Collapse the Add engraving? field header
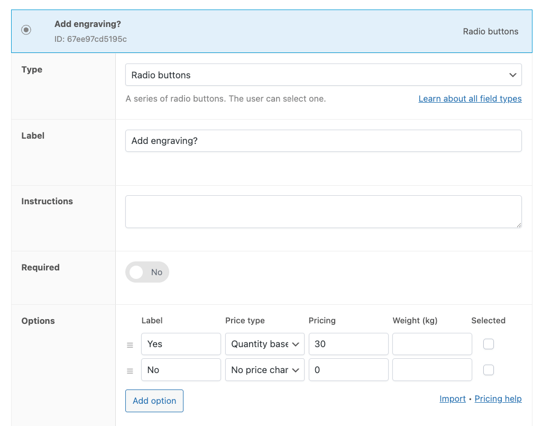Viewport: 542px width, 426px height. (x=272, y=31)
